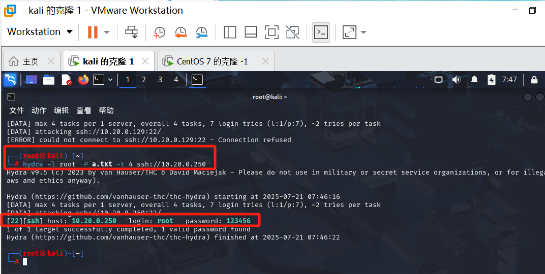Revert the VM to its snapshot

pyautogui.click(x=180, y=32)
